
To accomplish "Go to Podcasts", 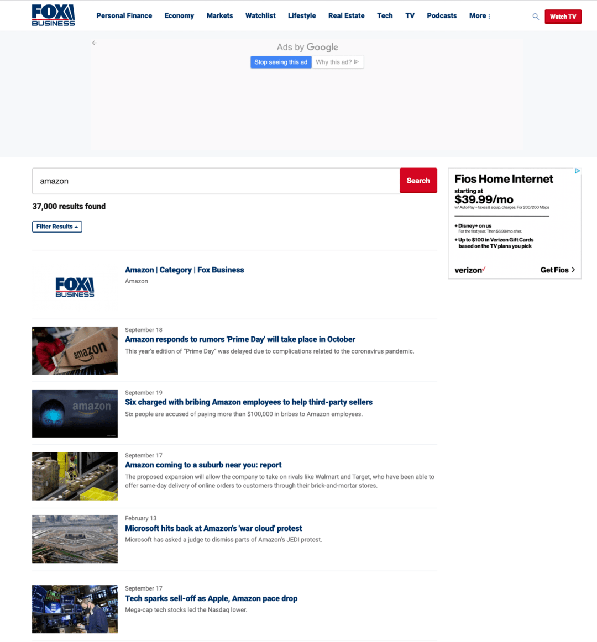I will pos(442,15).
